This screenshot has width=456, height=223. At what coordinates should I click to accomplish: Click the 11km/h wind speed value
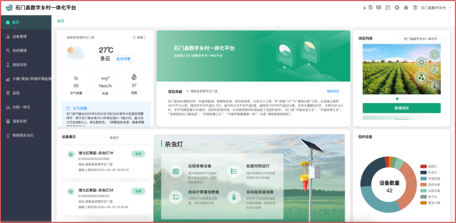coord(105,86)
